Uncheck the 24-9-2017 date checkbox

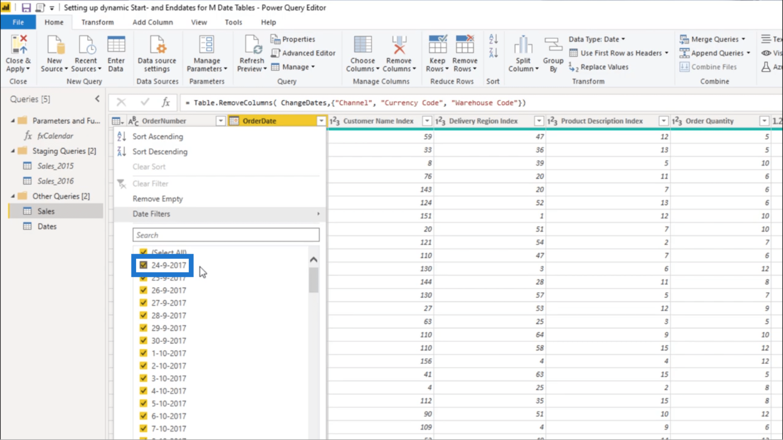[143, 265]
